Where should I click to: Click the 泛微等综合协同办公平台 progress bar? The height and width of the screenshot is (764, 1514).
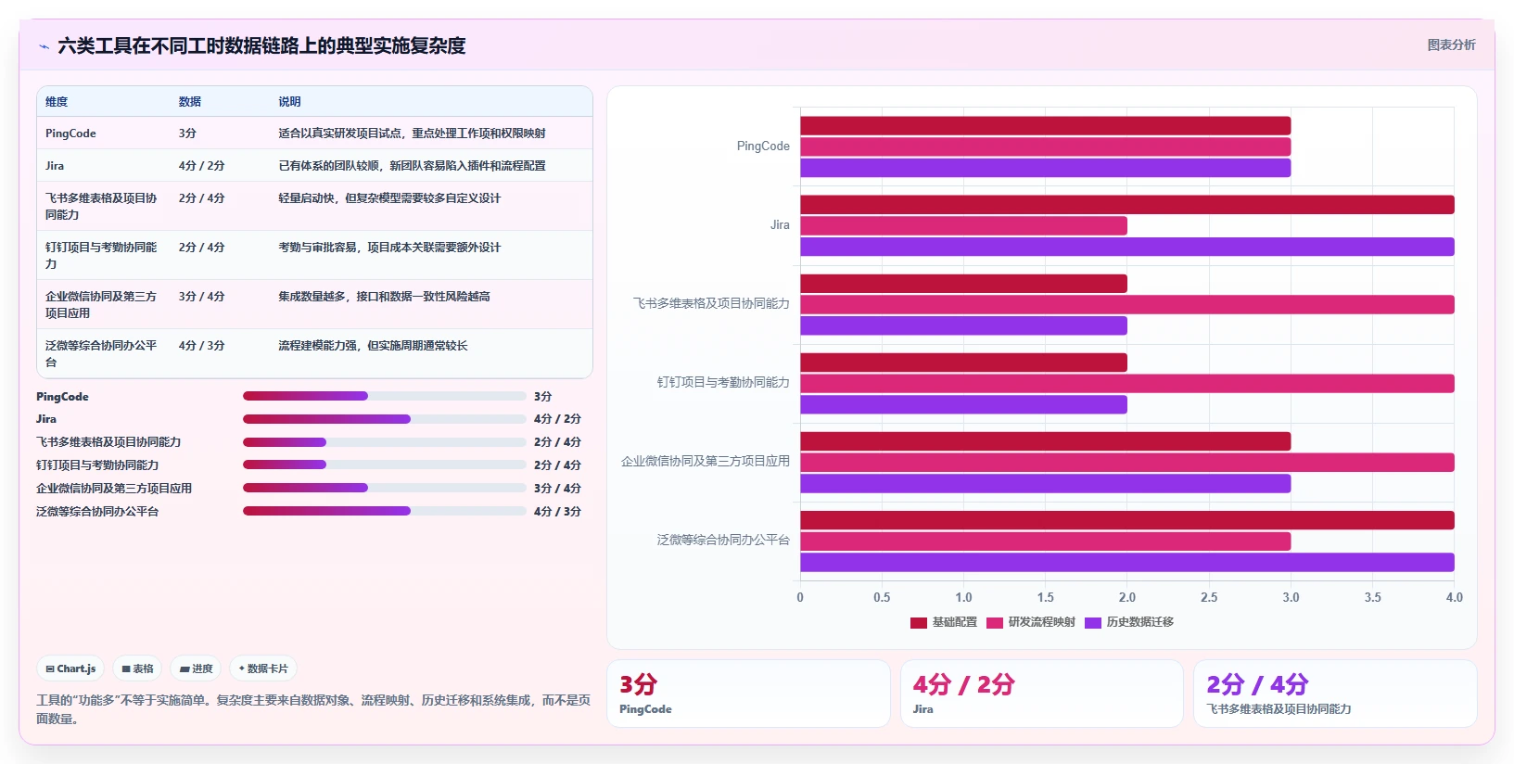(384, 511)
